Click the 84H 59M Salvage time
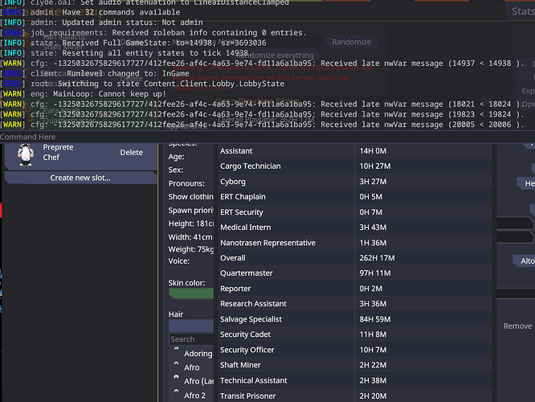 375,319
